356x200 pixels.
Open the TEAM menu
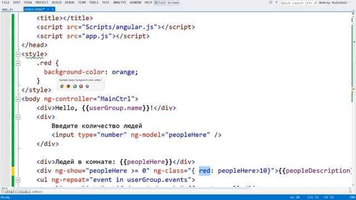82,2
